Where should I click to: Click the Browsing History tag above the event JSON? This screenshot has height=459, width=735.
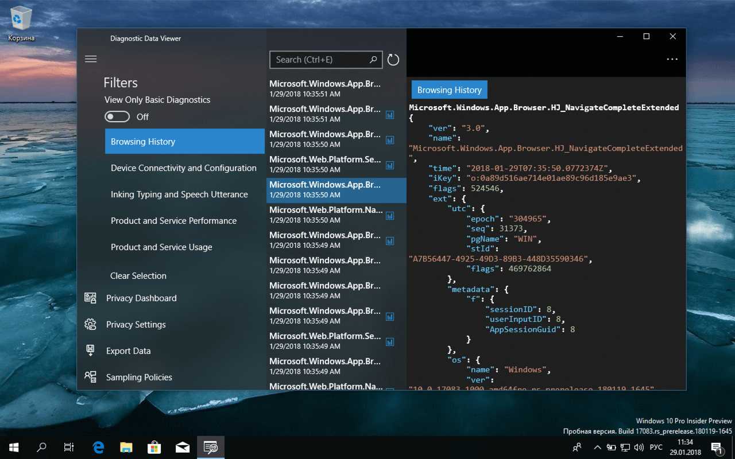pos(449,90)
